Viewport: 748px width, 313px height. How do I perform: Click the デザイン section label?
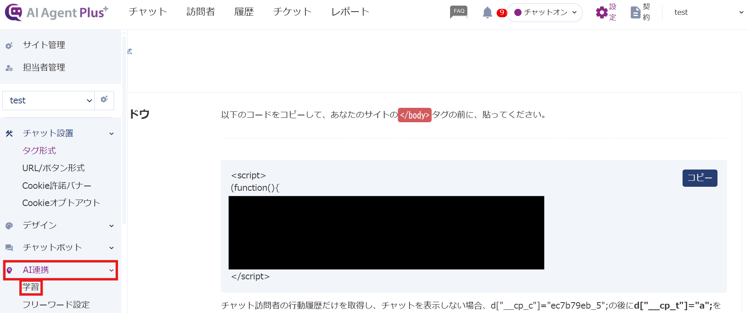pyautogui.click(x=39, y=225)
